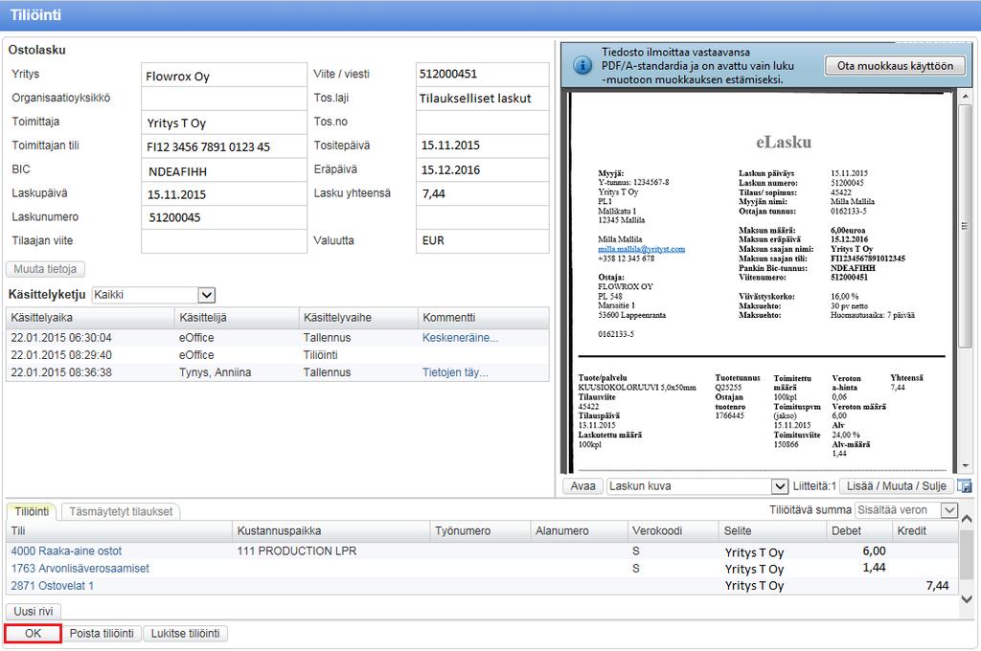Click the email link in invoice preview
The height and width of the screenshot is (651, 981).
click(x=641, y=249)
